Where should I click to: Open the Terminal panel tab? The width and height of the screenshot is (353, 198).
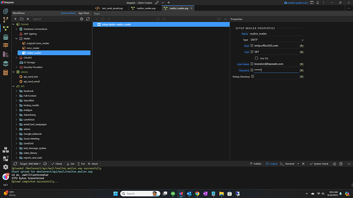pyautogui.click(x=288, y=164)
